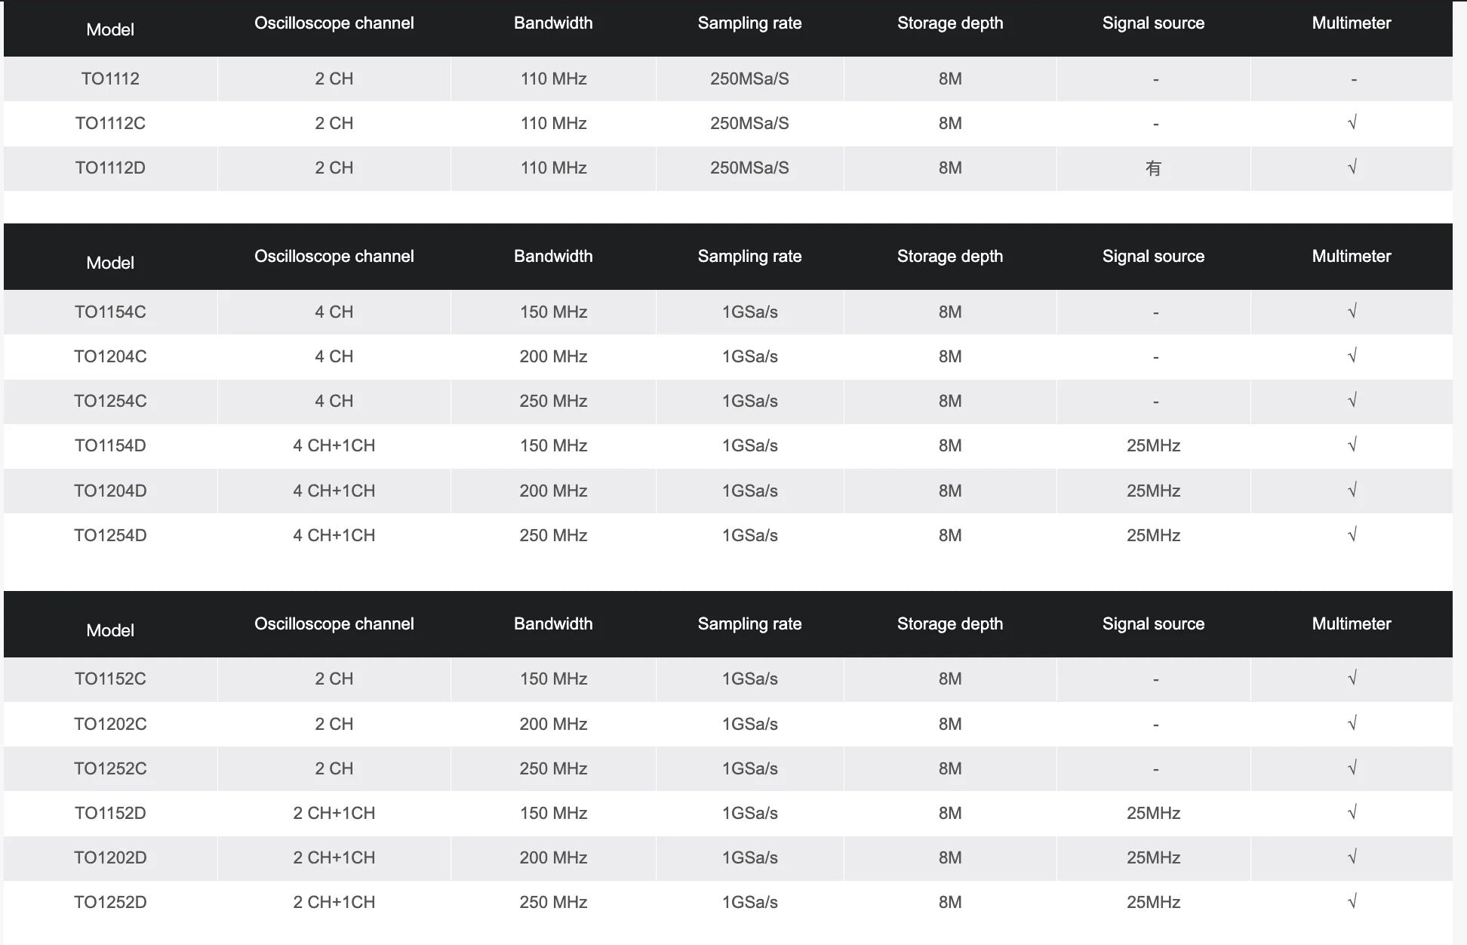The width and height of the screenshot is (1467, 945).
Task: Click the first table's Bandwidth header
Action: coord(553,23)
